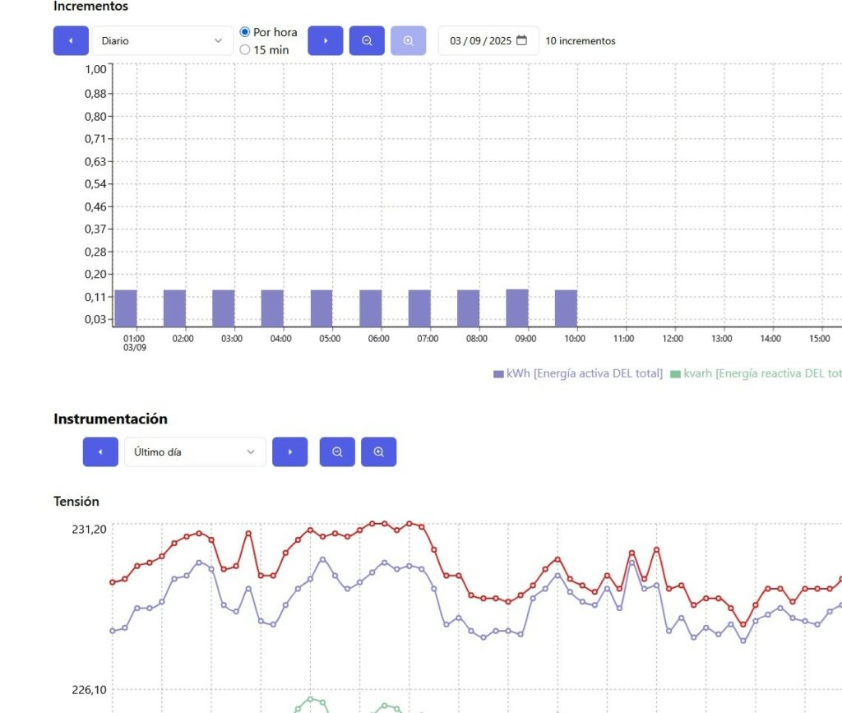Go to previous period in Incrementos
842x713 pixels.
coord(71,41)
